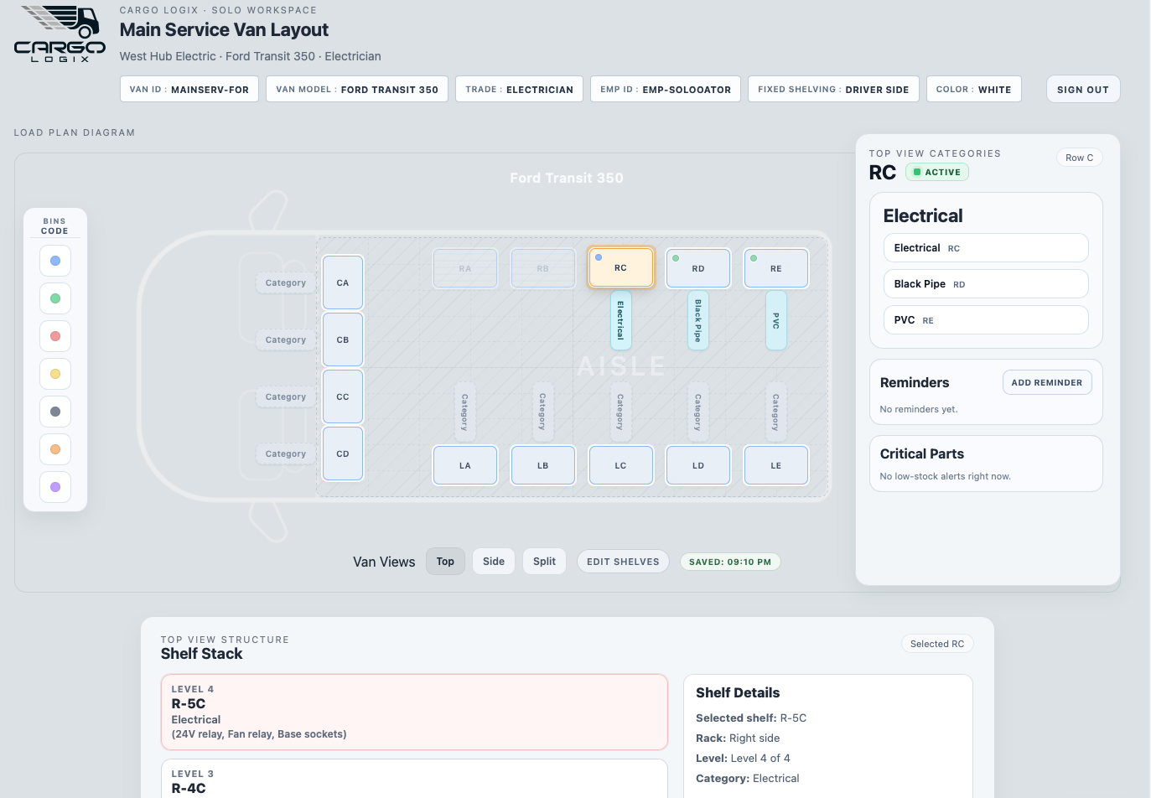
Task: Click the Van ID MAINSERV-FOR chip
Action: point(189,90)
